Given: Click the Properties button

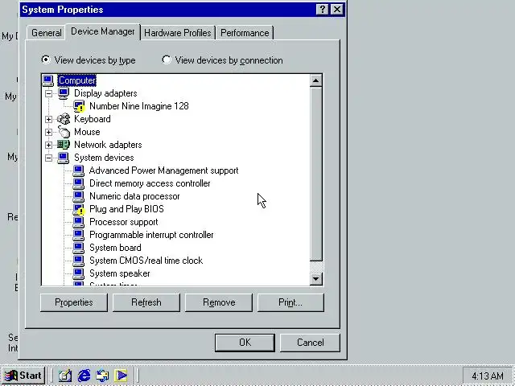Looking at the screenshot, I should click(x=74, y=302).
